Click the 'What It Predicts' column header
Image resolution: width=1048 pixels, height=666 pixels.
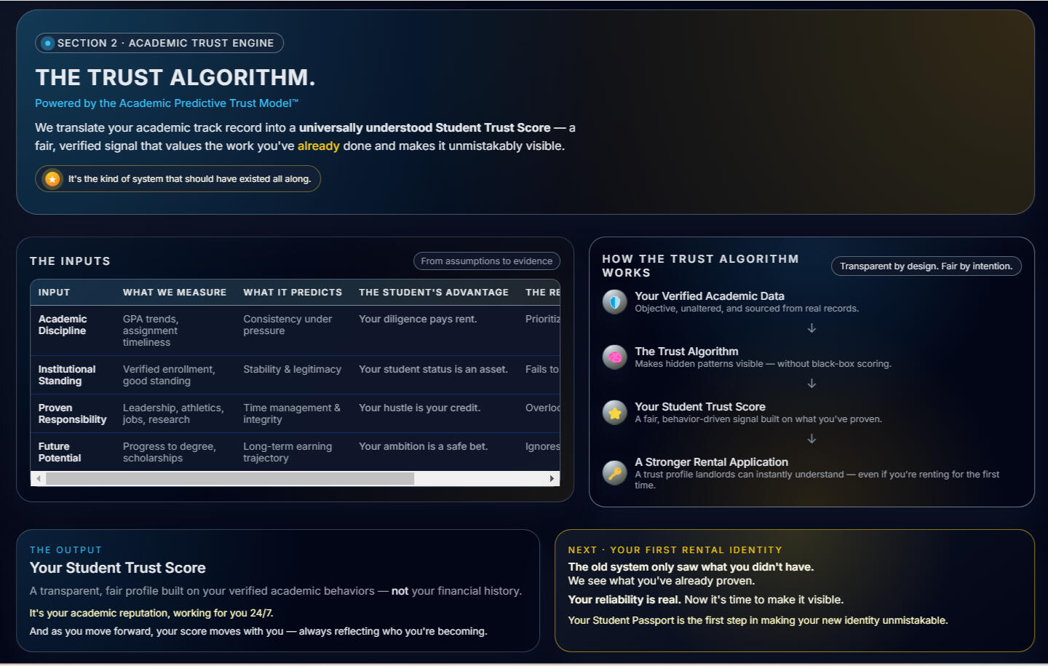point(293,293)
